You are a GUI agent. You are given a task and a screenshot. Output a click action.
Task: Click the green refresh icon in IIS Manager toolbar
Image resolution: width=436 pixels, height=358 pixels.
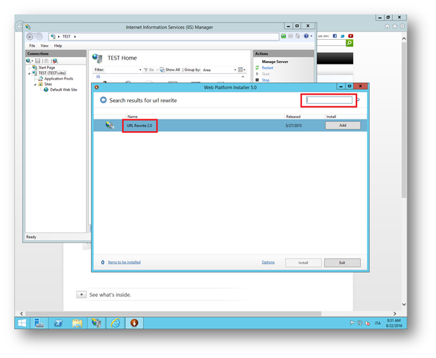pos(283,36)
